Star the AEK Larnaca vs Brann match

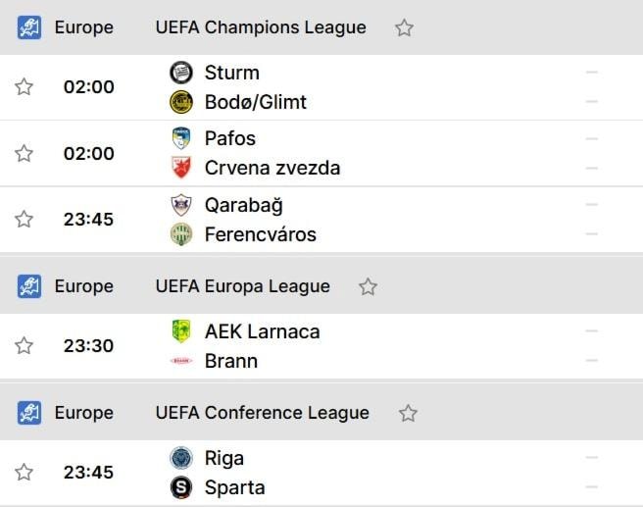click(24, 345)
